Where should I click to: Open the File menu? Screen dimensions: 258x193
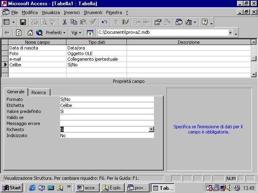tap(15, 12)
